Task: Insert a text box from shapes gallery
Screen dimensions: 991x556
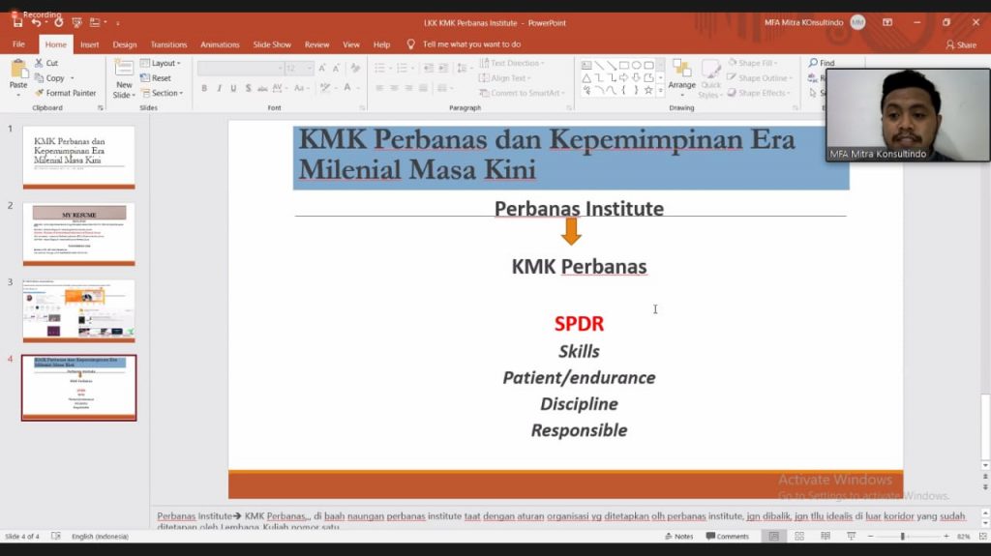Action: pos(586,65)
